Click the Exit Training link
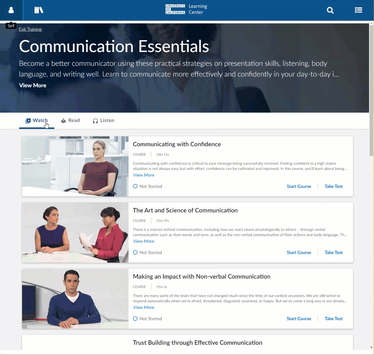 tap(30, 29)
